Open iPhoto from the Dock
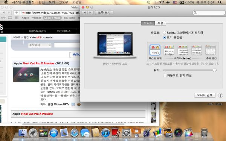The height and width of the screenshot is (141, 226). (x=168, y=132)
